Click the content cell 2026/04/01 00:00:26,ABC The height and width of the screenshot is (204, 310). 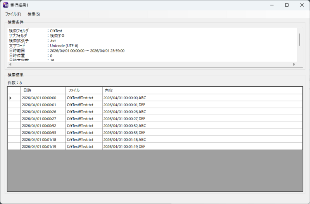click(x=202, y=112)
